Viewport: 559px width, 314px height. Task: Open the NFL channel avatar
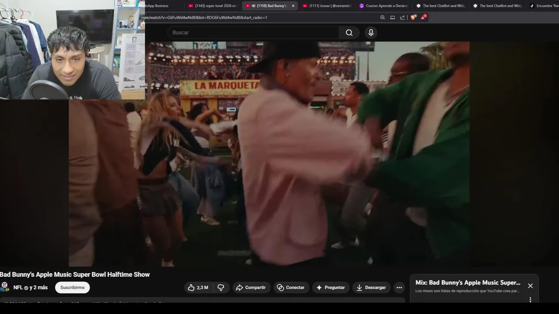pyautogui.click(x=5, y=287)
